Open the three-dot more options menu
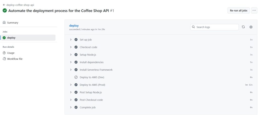 254,11
